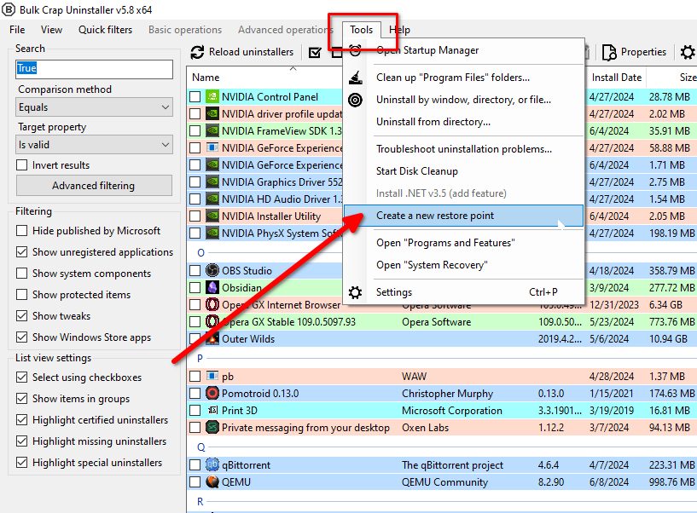Viewport: 697px width, 513px height.
Task: Click the Search text field
Action: [x=94, y=69]
